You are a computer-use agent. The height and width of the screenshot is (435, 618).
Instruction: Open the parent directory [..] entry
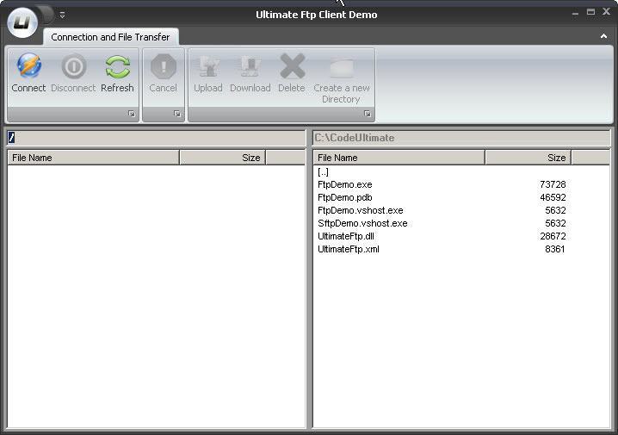point(324,171)
